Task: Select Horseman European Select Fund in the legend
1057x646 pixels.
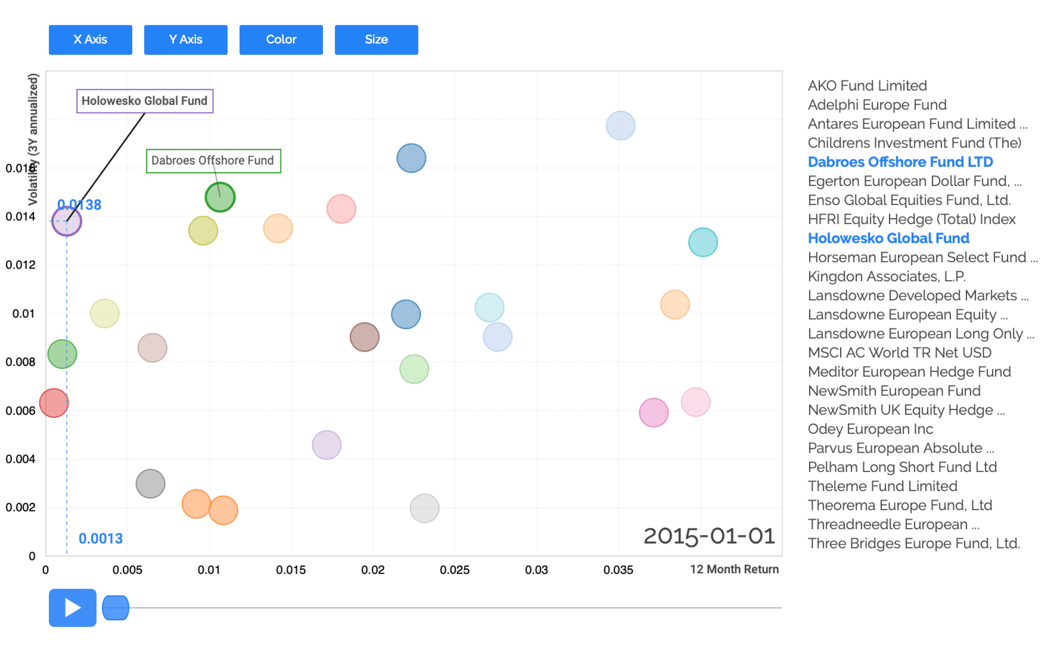Action: (922, 257)
